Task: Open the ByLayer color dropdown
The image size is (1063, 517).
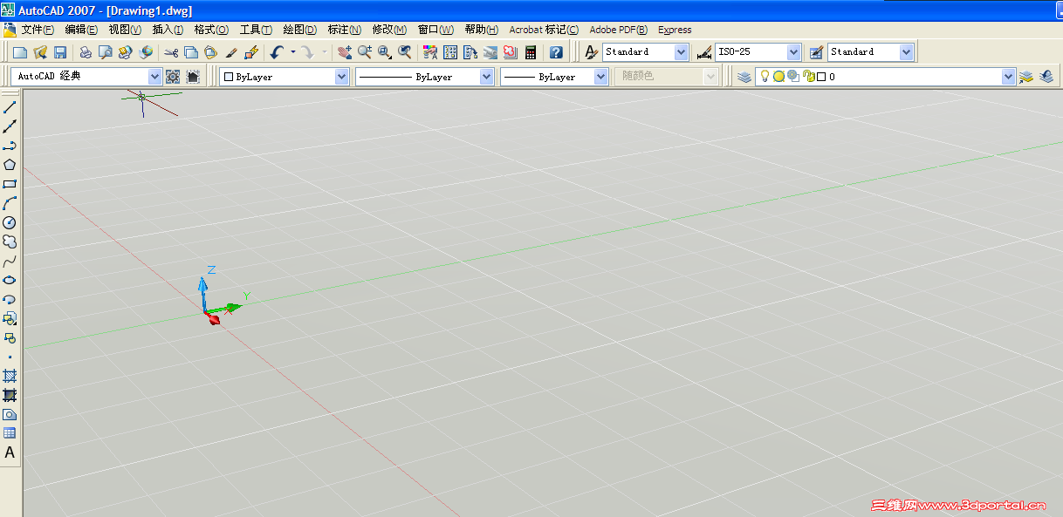Action: pos(342,77)
